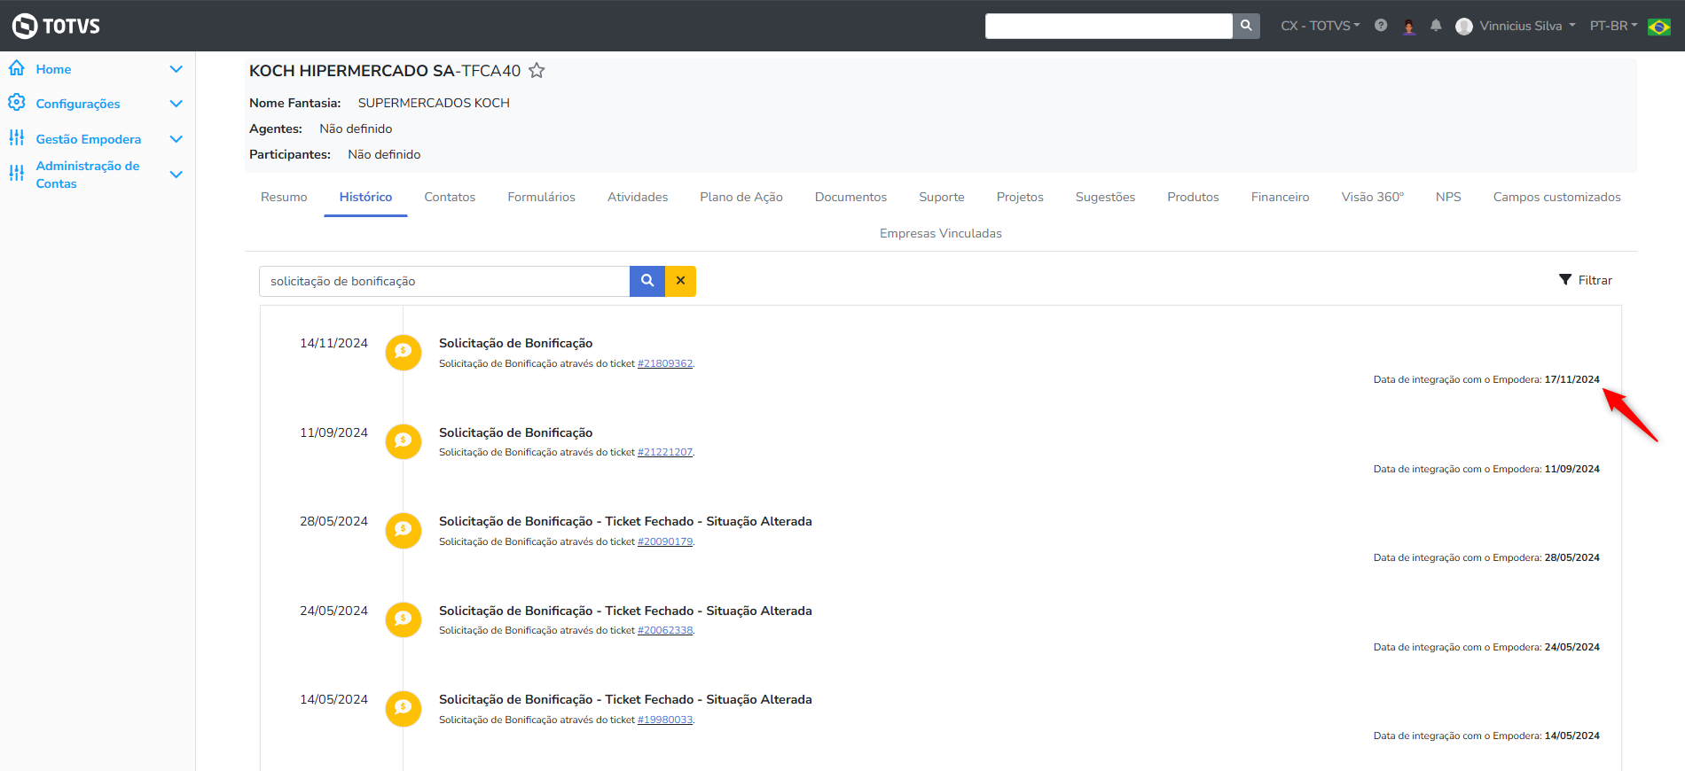
Task: Switch to the Sugestões tab
Action: (x=1105, y=197)
